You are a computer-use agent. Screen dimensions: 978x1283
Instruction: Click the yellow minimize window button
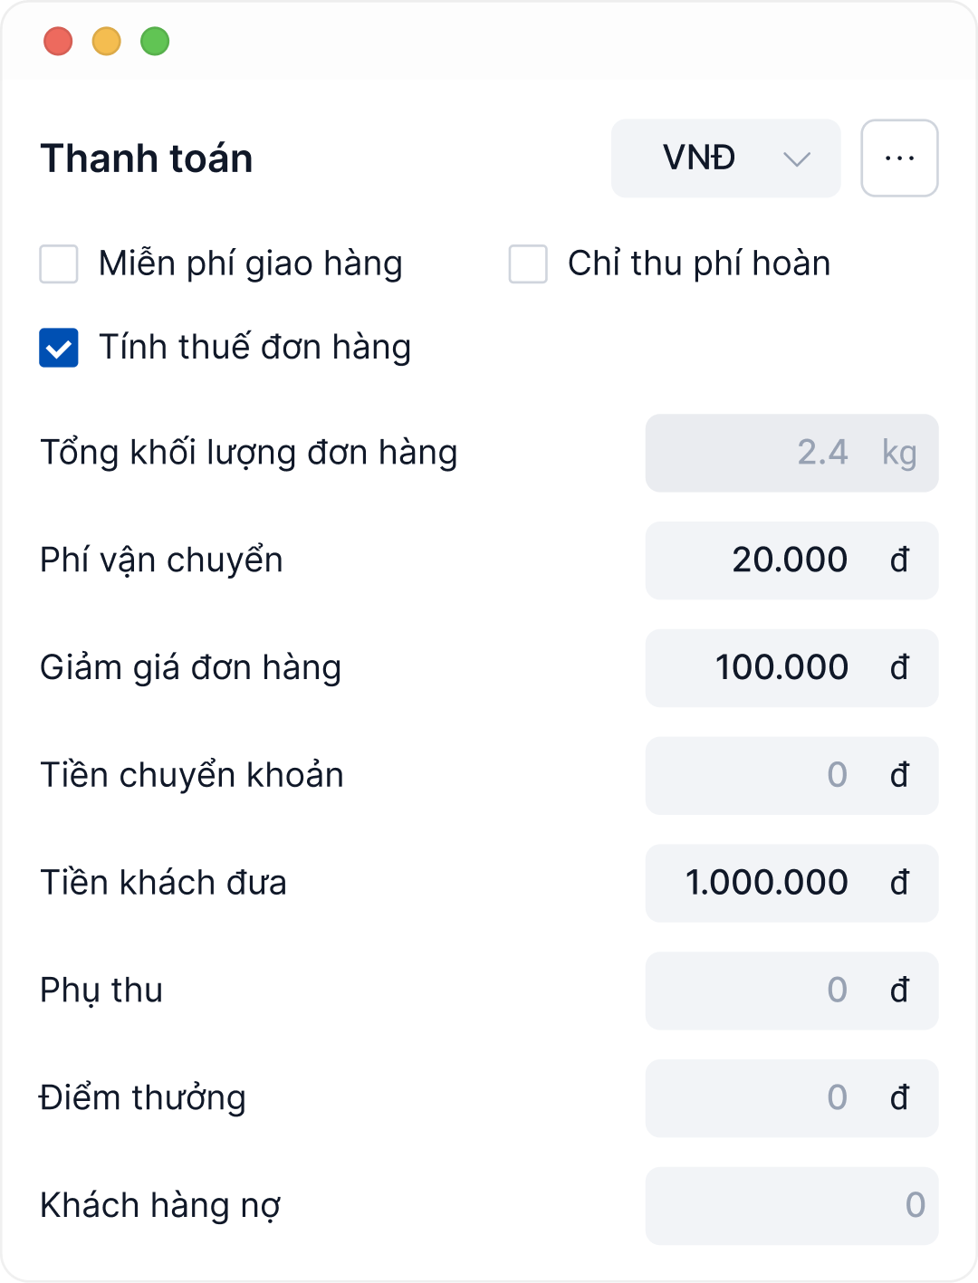(x=107, y=42)
